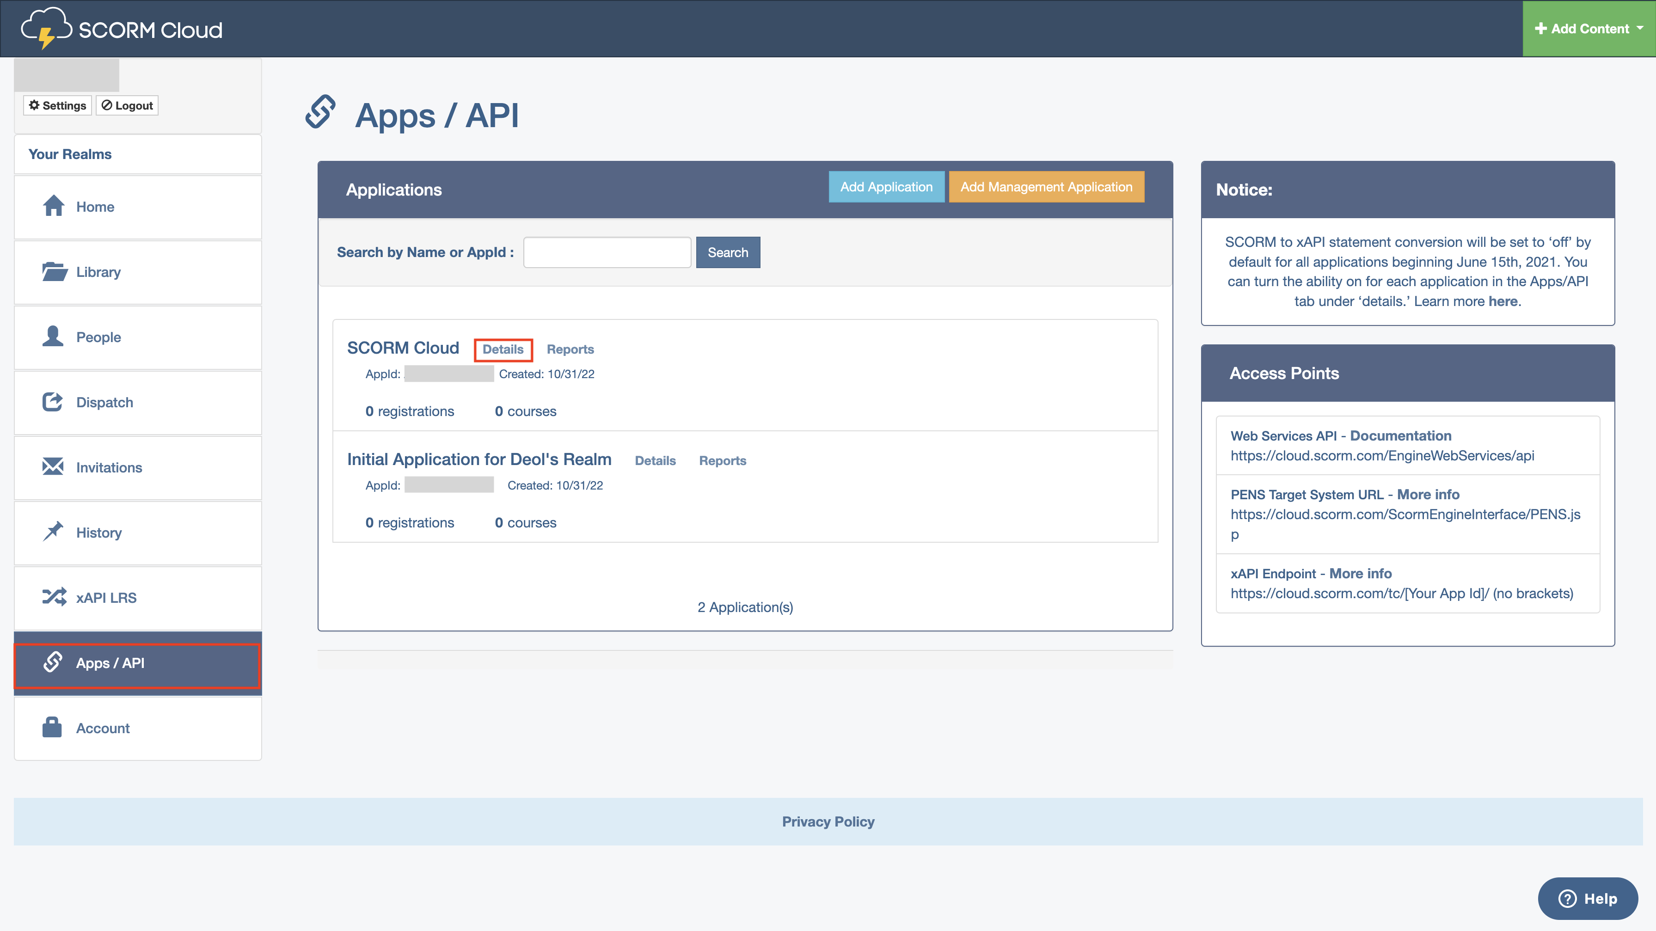Click the Apps / API chain-link sidebar icon
Viewport: 1656px width, 931px height.
click(x=53, y=661)
